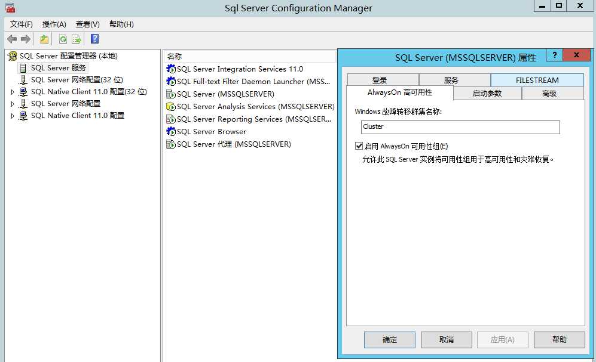Click the SQL Server 代理 service icon
The image size is (596, 362).
(x=171, y=144)
